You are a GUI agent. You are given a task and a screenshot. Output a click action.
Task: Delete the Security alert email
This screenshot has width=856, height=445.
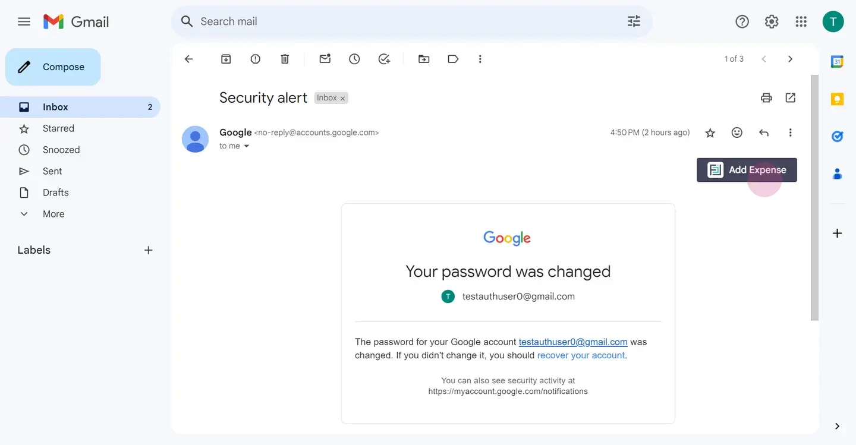click(285, 59)
